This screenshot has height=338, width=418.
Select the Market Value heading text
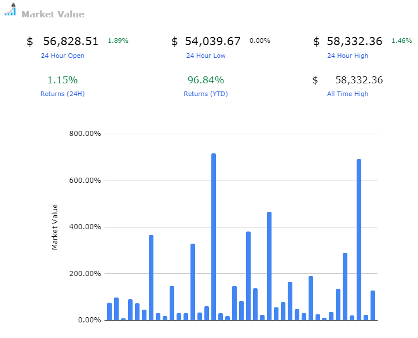53,14
